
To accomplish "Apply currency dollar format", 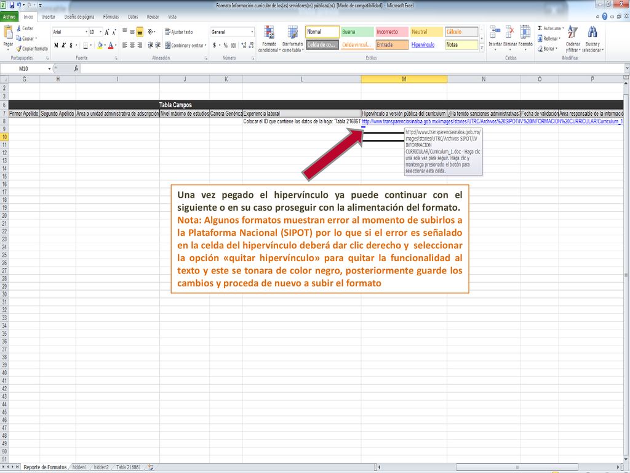I will pos(215,46).
